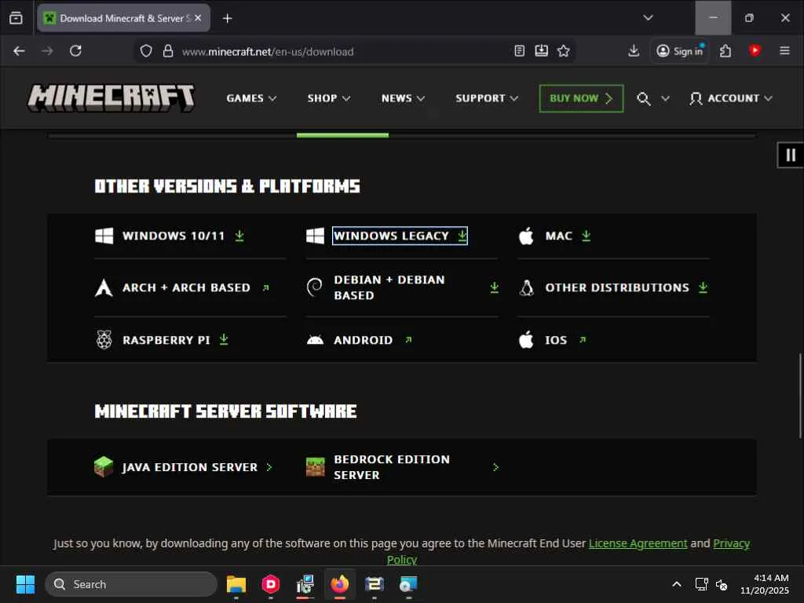Open the browser downloads panel
The height and width of the screenshot is (603, 804).
click(634, 51)
